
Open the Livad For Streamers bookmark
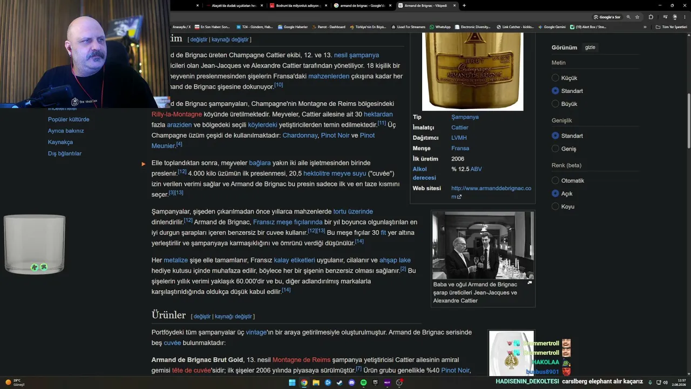(x=408, y=27)
